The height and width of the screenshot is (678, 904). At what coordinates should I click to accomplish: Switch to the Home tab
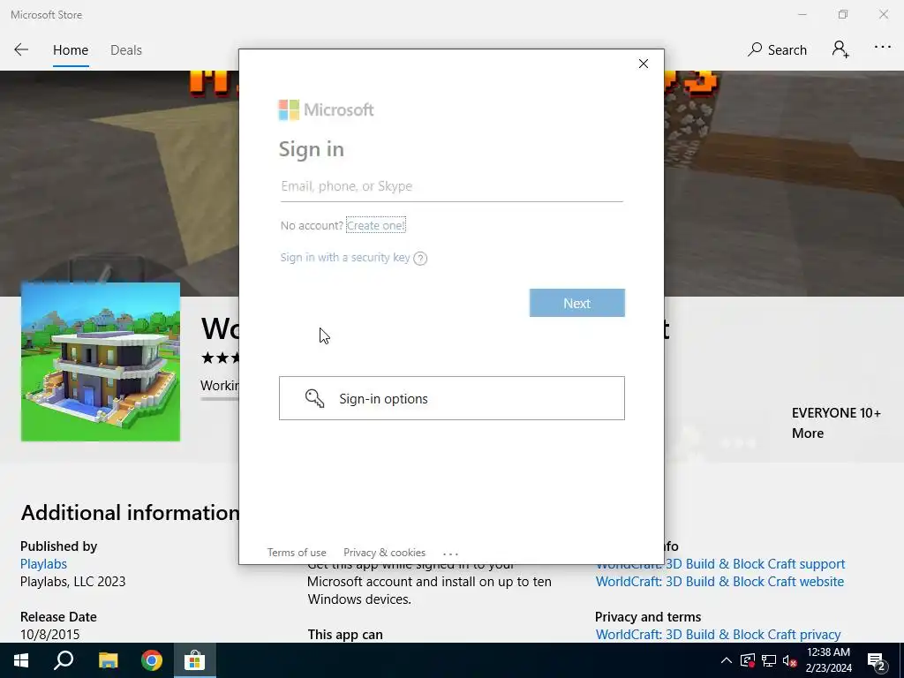pos(71,50)
